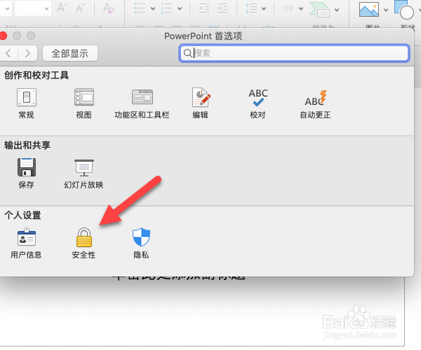Open 幻灯片放映 slide show preferences

(83, 174)
